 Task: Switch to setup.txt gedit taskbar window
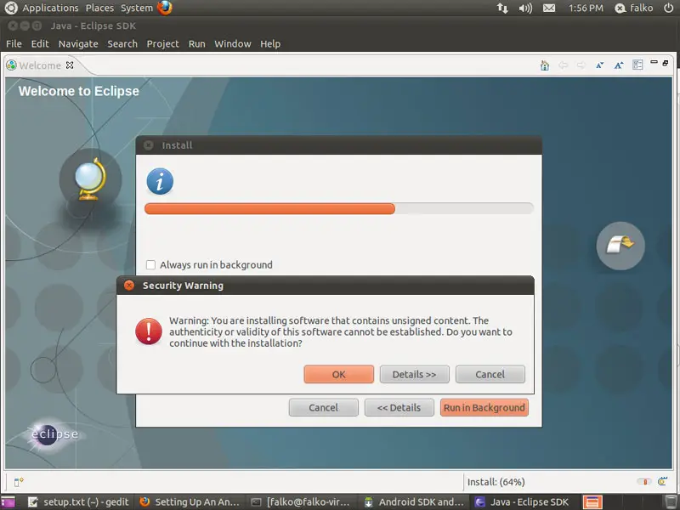[x=79, y=502]
